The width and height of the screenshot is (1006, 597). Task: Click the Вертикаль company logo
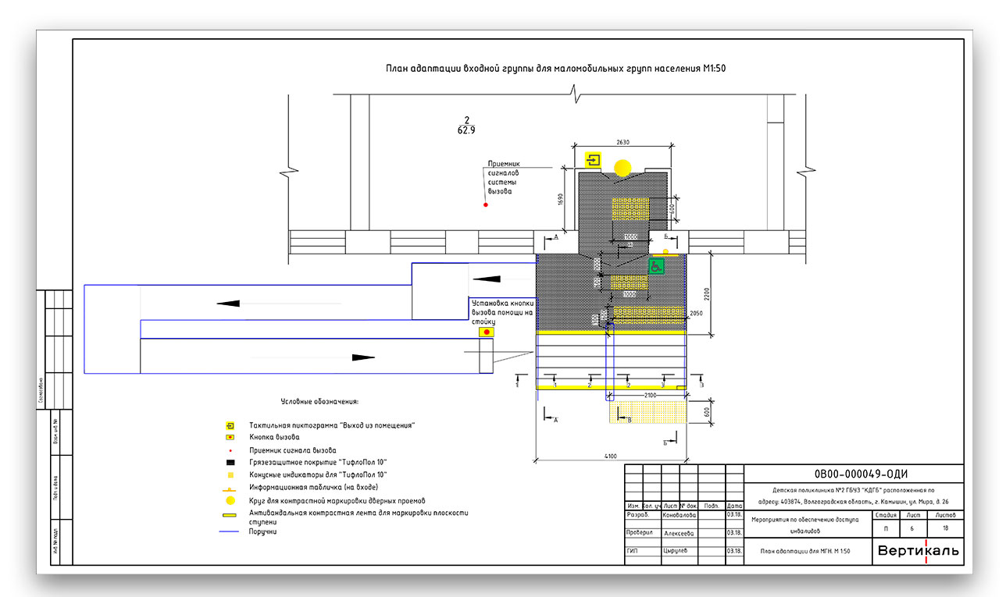click(x=918, y=552)
